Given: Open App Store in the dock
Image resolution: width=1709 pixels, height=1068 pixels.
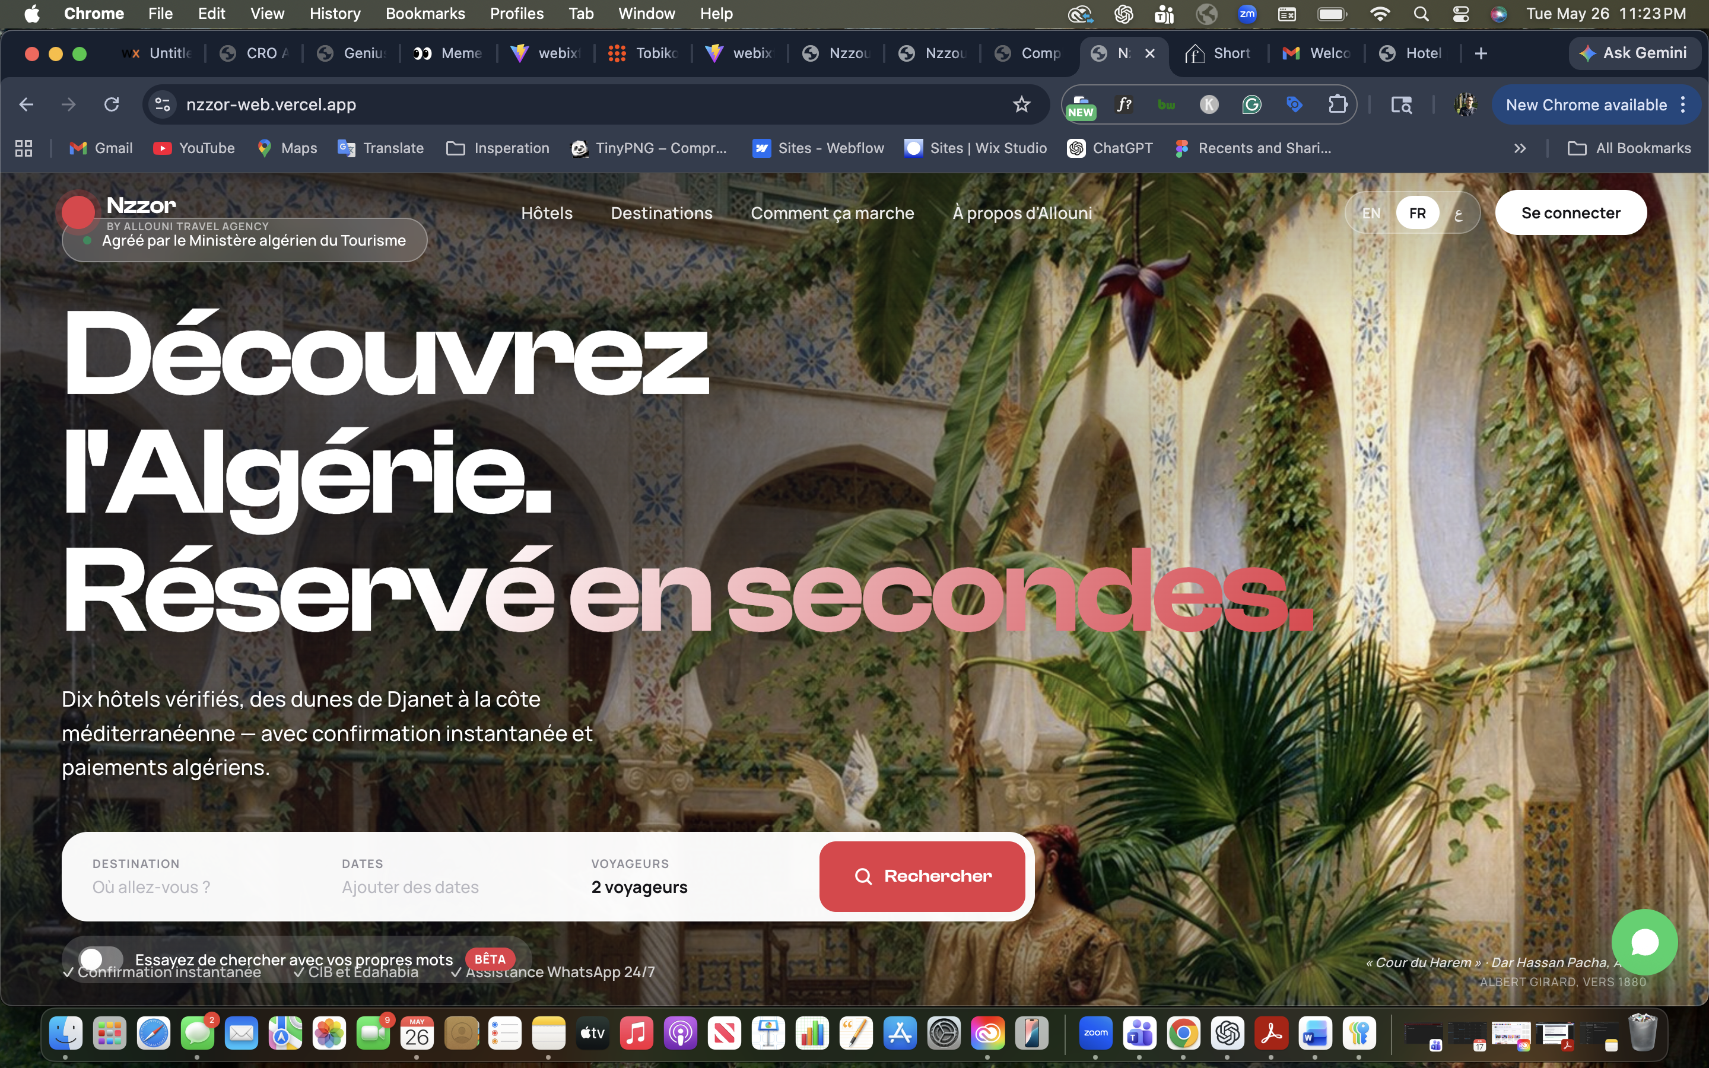Looking at the screenshot, I should click(900, 1034).
